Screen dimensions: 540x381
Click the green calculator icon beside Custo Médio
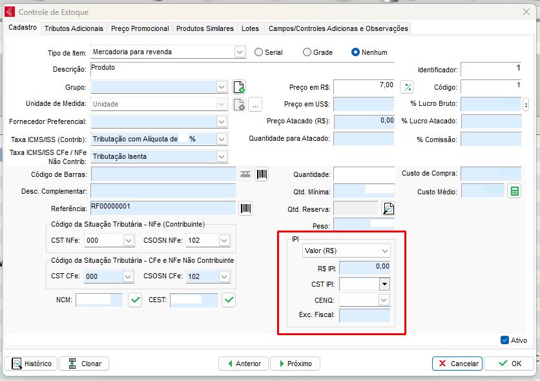[x=515, y=191]
